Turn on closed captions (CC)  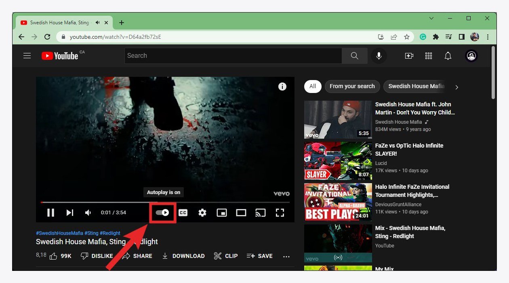(x=183, y=213)
